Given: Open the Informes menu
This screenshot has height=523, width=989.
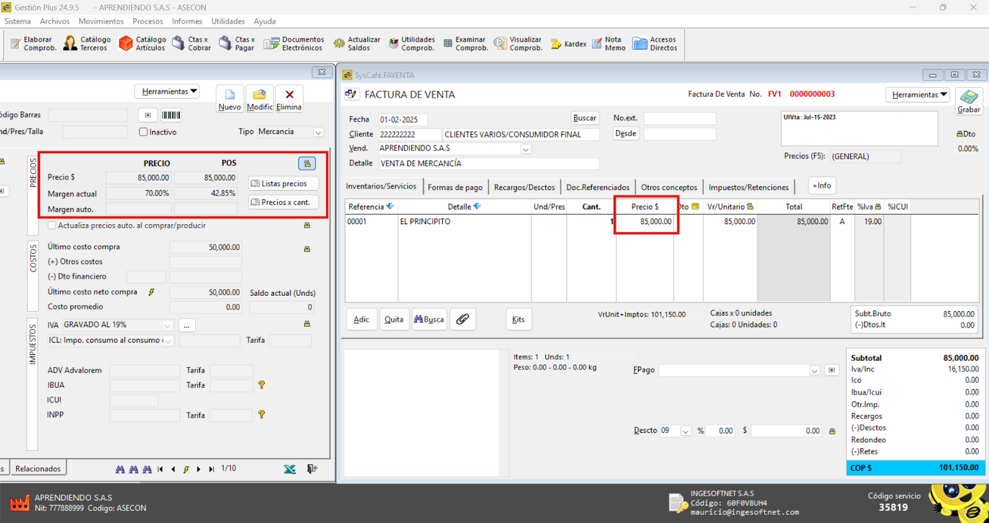Looking at the screenshot, I should [x=187, y=21].
